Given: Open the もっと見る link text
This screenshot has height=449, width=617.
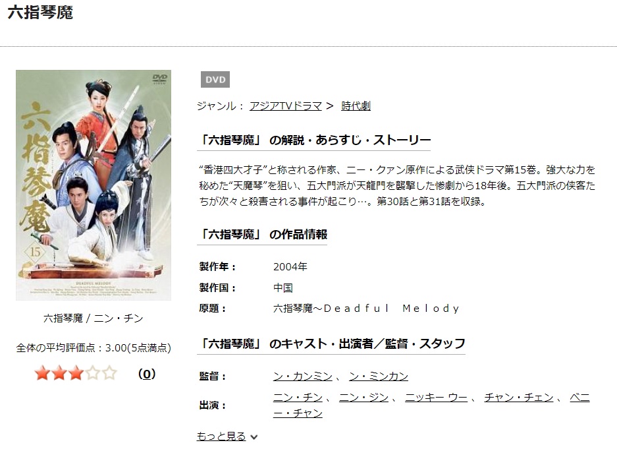Looking at the screenshot, I should tap(221, 436).
